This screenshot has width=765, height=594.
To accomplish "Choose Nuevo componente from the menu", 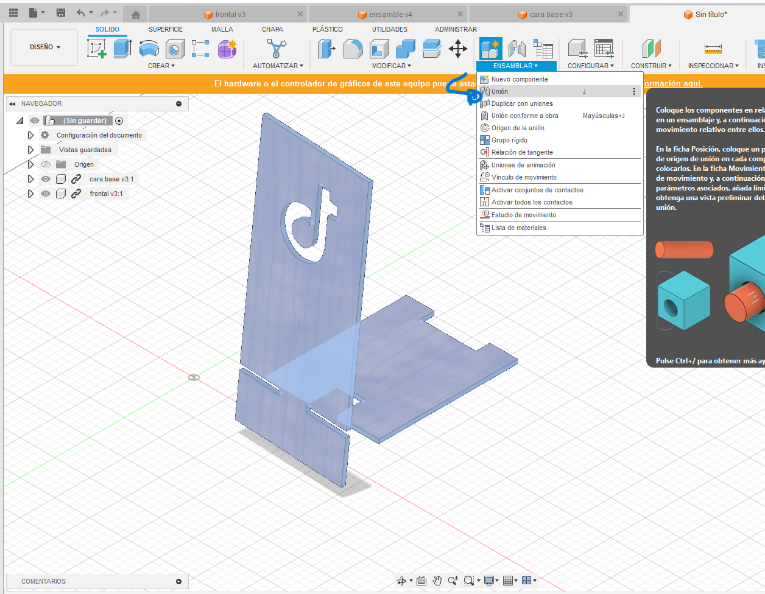I will [559, 79].
